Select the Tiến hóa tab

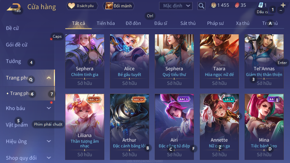pos(106,23)
